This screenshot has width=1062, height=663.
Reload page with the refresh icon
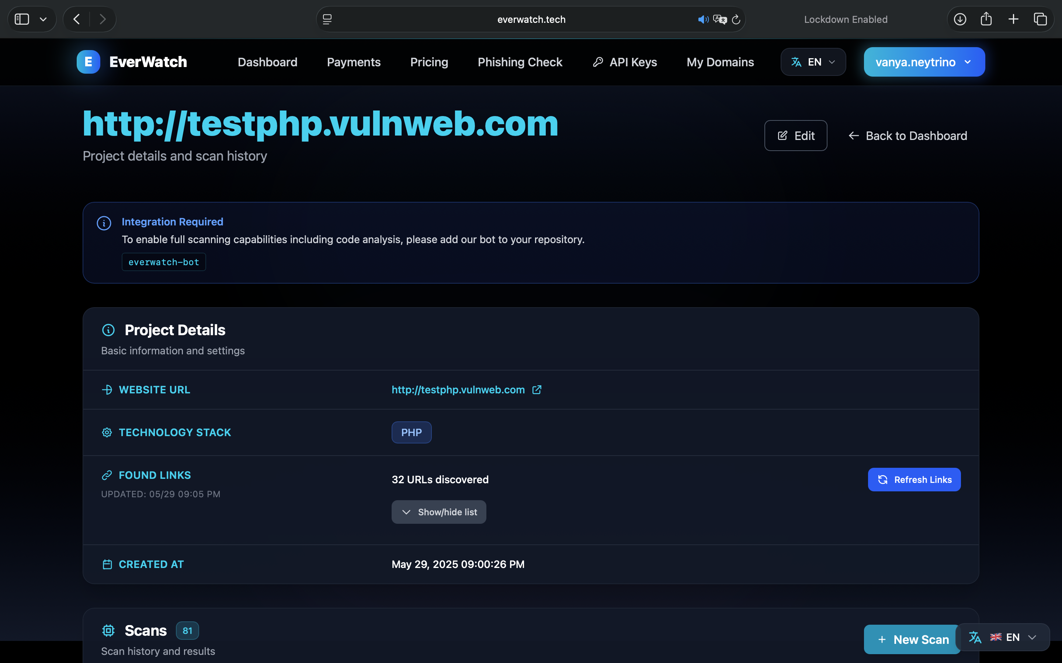(736, 19)
